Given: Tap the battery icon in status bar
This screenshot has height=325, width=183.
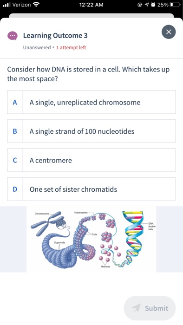Looking at the screenshot, I should 175,5.
